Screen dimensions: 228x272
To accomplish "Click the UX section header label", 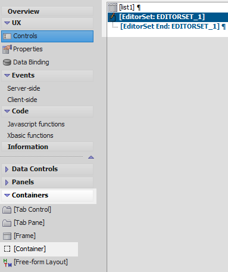I will coord(16,23).
